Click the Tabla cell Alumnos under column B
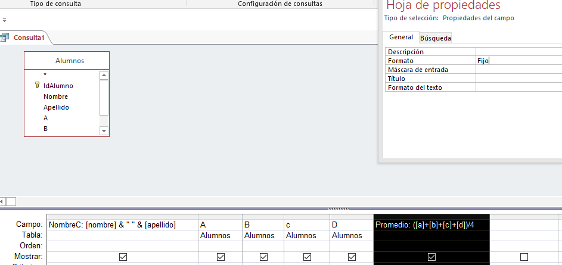 [263, 236]
